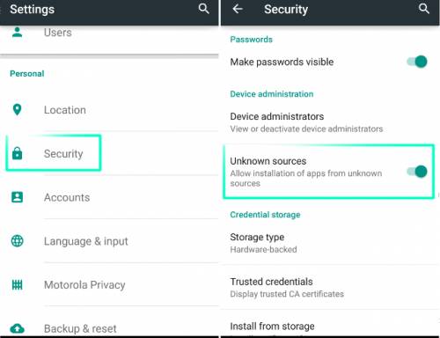The height and width of the screenshot is (338, 440).
Task: Open Device administrators setting
Action: (x=330, y=122)
